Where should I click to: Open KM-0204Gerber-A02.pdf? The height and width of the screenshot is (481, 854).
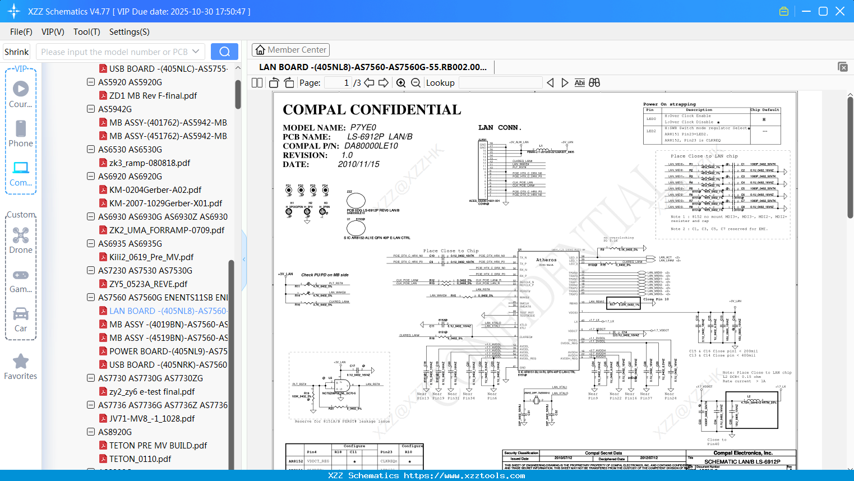coord(155,189)
